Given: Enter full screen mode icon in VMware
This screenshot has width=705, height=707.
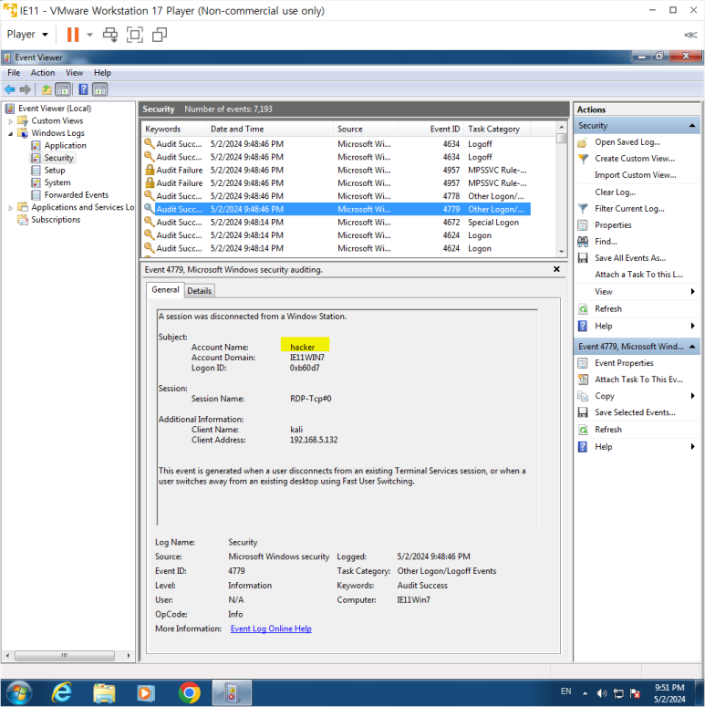Looking at the screenshot, I should pyautogui.click(x=135, y=35).
